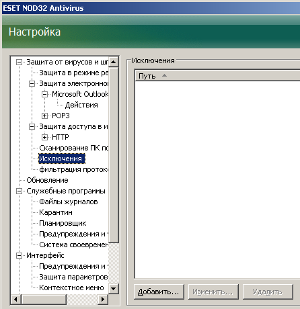Select Файлы журналов in the tree
Screen dimensions: 300x309
(69, 202)
